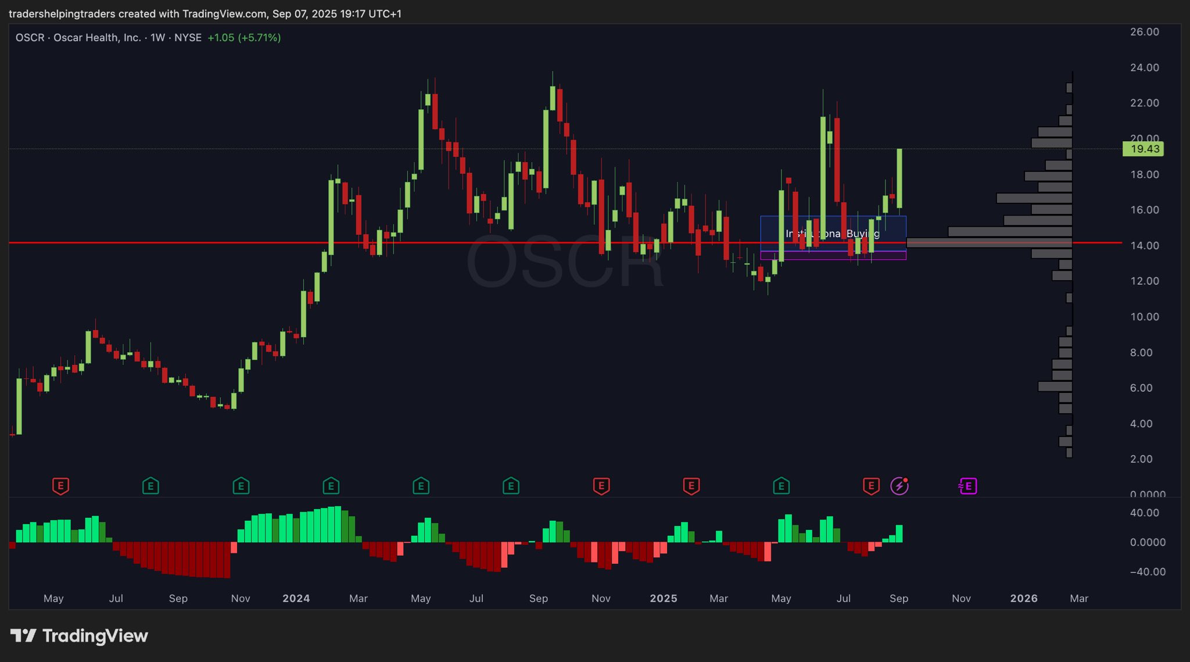
Task: Click the green earnings marker near August 2024
Action: pos(511,486)
